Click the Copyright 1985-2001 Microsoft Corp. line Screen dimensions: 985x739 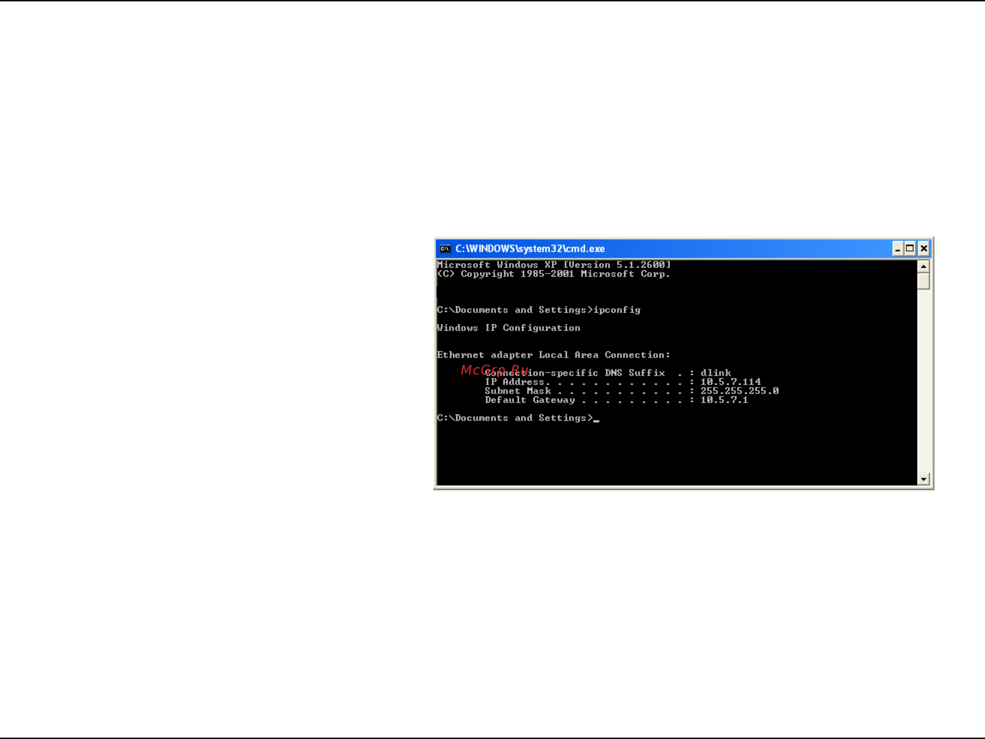(x=553, y=274)
